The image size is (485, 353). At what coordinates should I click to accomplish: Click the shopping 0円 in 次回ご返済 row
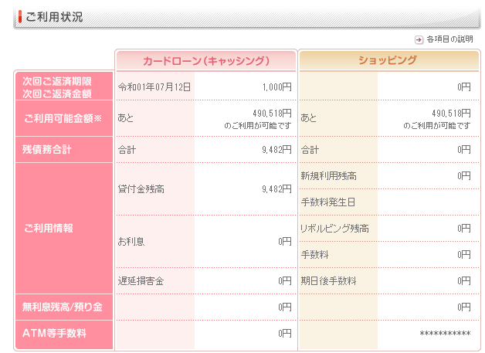tap(464, 87)
